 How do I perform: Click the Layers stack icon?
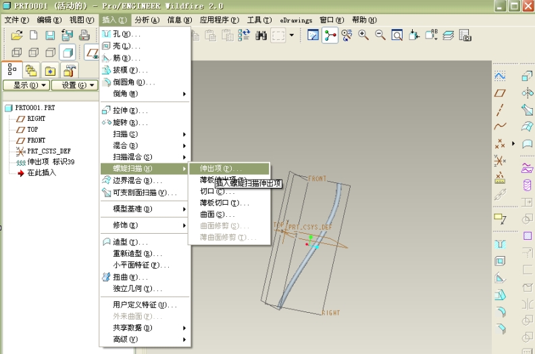448,35
